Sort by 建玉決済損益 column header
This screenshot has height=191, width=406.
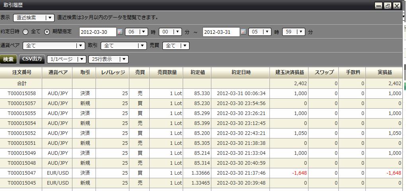click(x=289, y=72)
